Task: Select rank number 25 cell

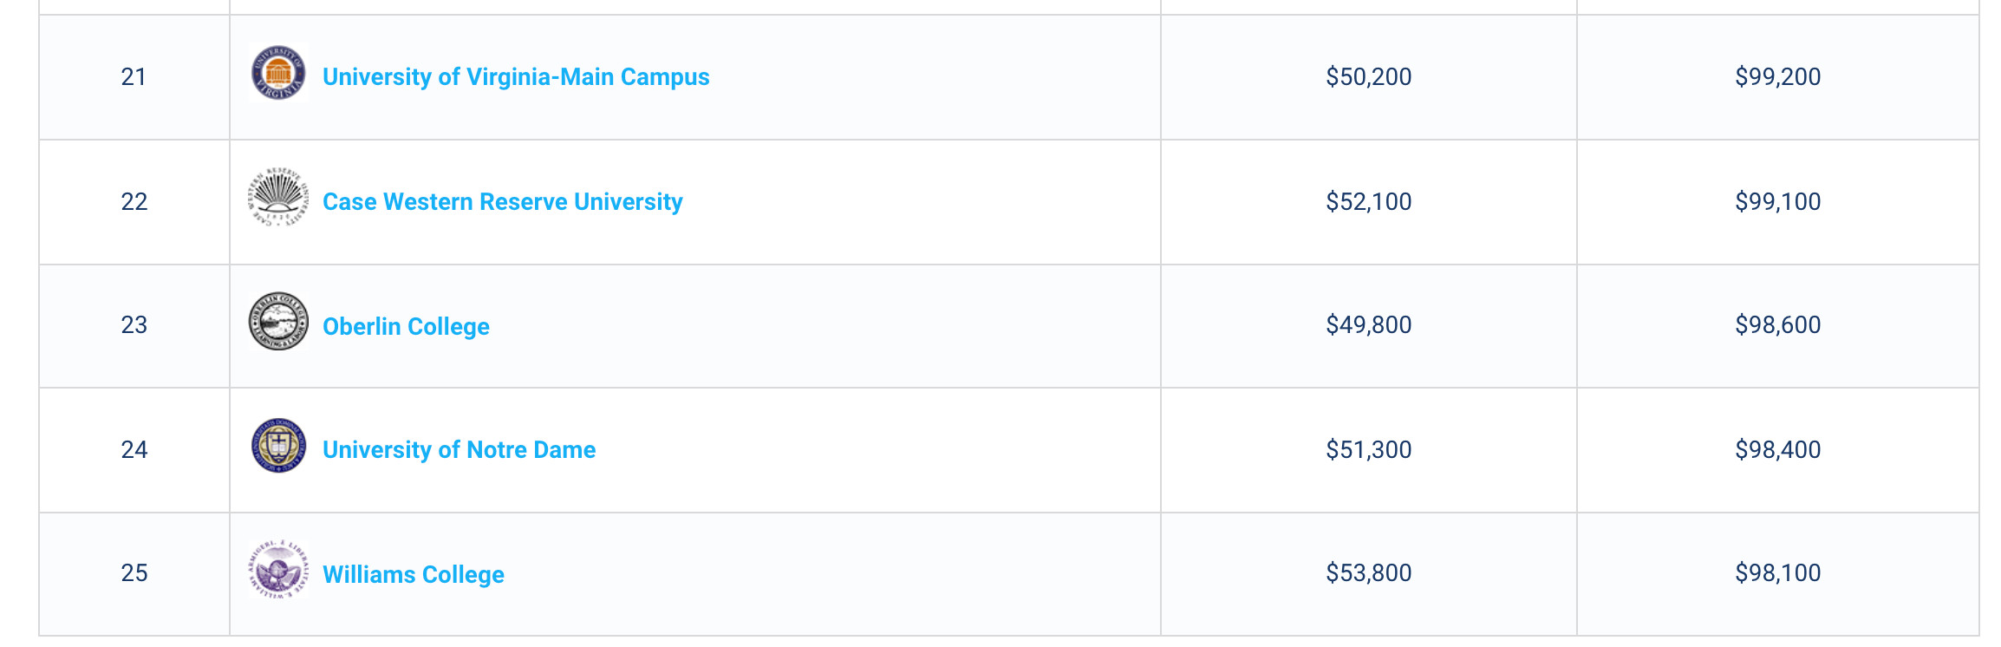Action: click(x=134, y=573)
